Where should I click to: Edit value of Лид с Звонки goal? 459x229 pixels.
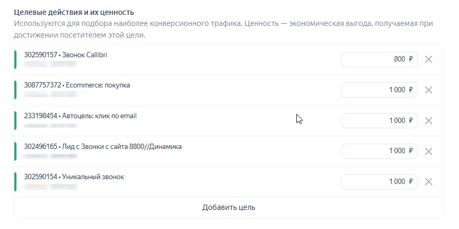(379, 151)
